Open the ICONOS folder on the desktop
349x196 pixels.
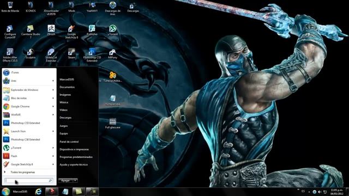31,7
